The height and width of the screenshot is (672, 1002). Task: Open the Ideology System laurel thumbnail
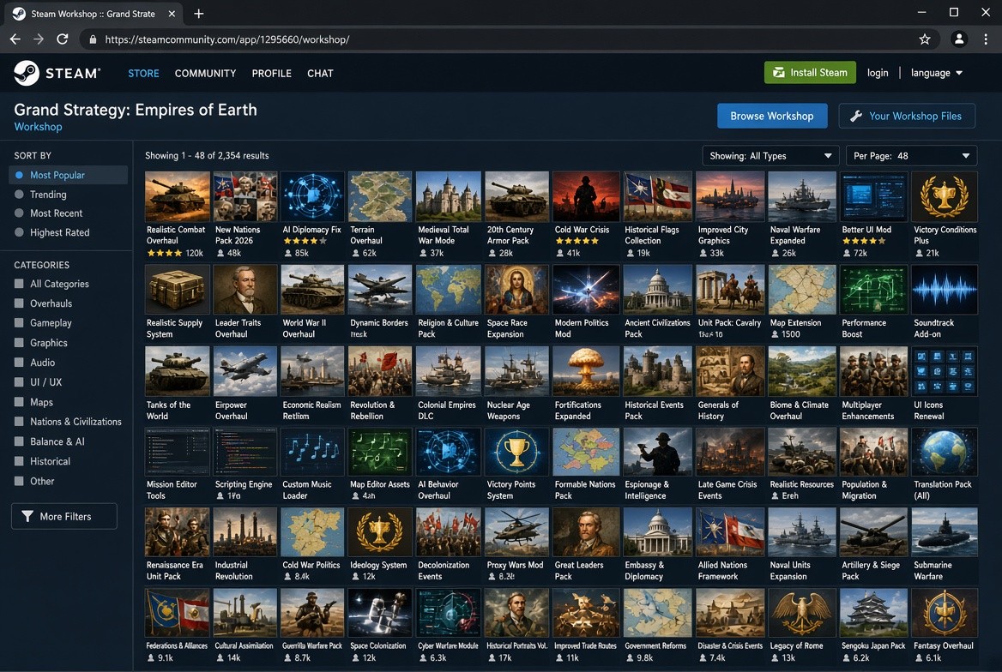point(379,532)
